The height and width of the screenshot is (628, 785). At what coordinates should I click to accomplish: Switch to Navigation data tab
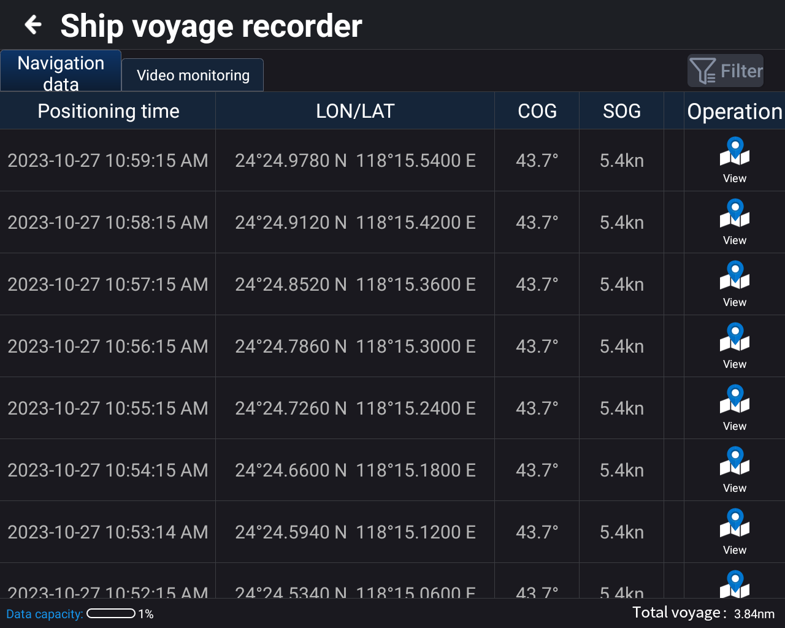tap(61, 71)
